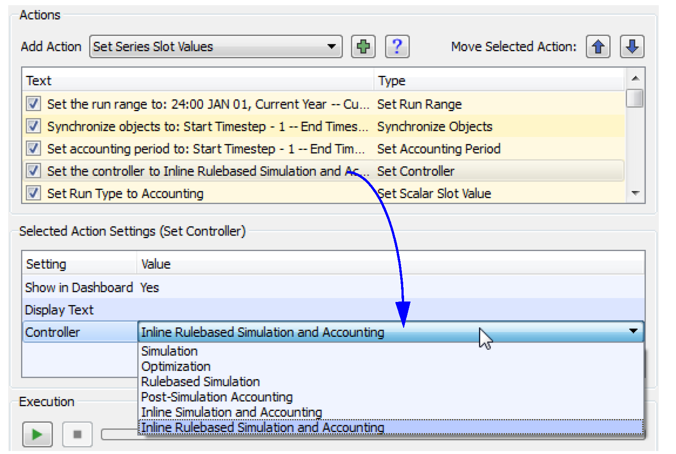
Task: Disable the Set accounting period action
Action: (x=33, y=149)
